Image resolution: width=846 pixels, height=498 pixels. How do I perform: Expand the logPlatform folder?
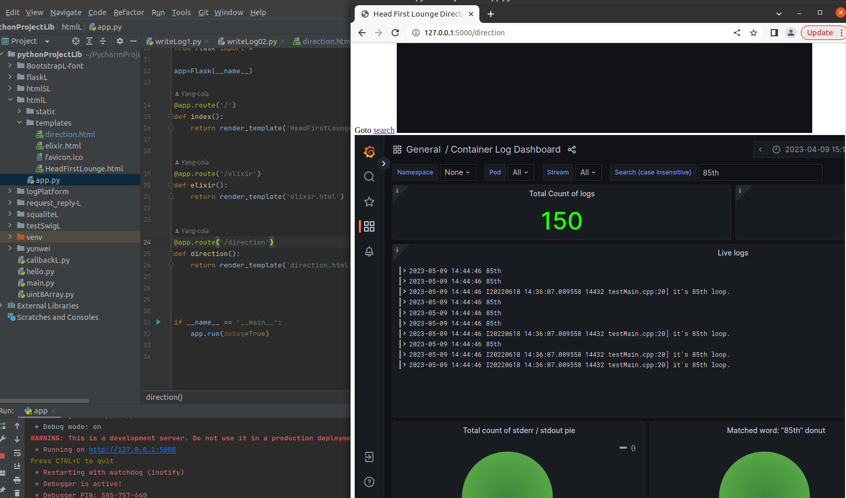tap(10, 191)
